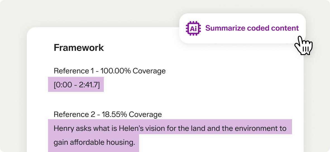Select the Reference 1 label
The height and width of the screenshot is (152, 330).
(73, 71)
